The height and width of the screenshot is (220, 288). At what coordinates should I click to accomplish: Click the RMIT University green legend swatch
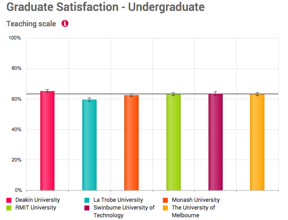tap(9, 208)
